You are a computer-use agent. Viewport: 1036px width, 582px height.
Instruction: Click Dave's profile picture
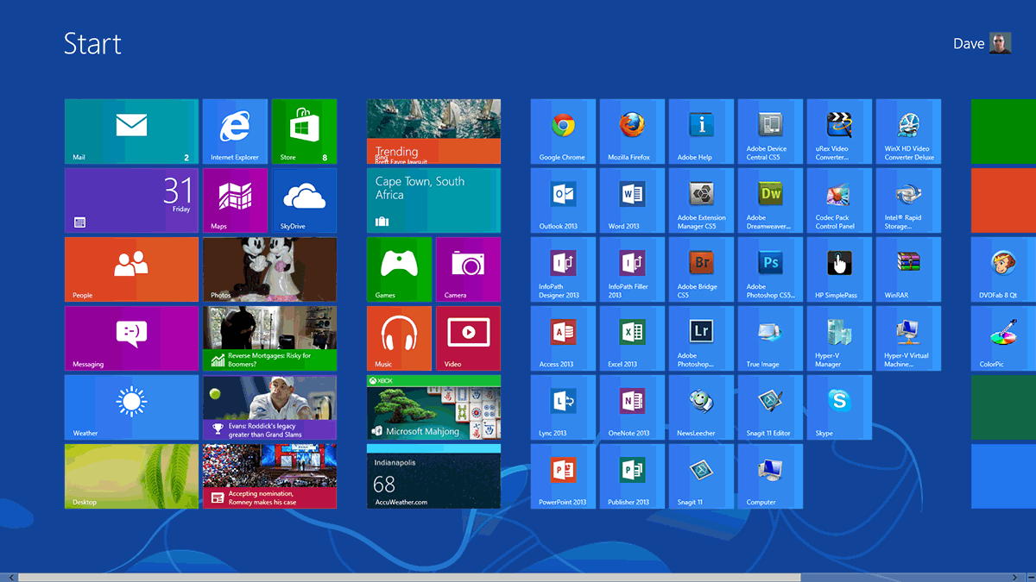point(1001,43)
